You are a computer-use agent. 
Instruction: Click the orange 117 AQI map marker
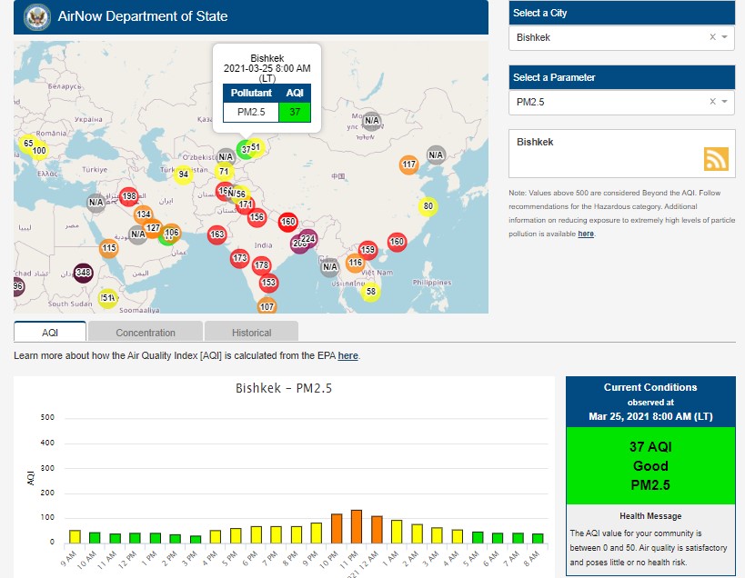point(409,164)
